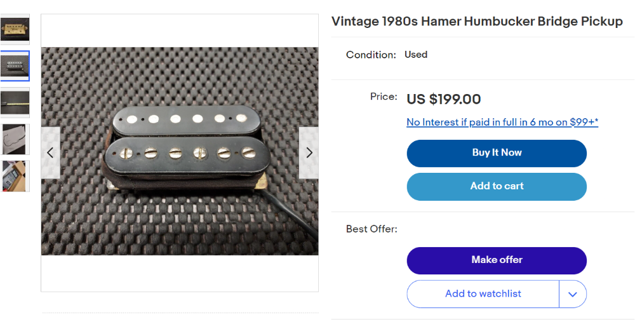Click the Used condition value
The width and height of the screenshot is (635, 324).
(x=416, y=54)
